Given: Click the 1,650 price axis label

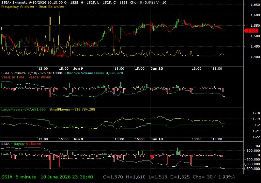Looking at the screenshot, I should pyautogui.click(x=255, y=5).
